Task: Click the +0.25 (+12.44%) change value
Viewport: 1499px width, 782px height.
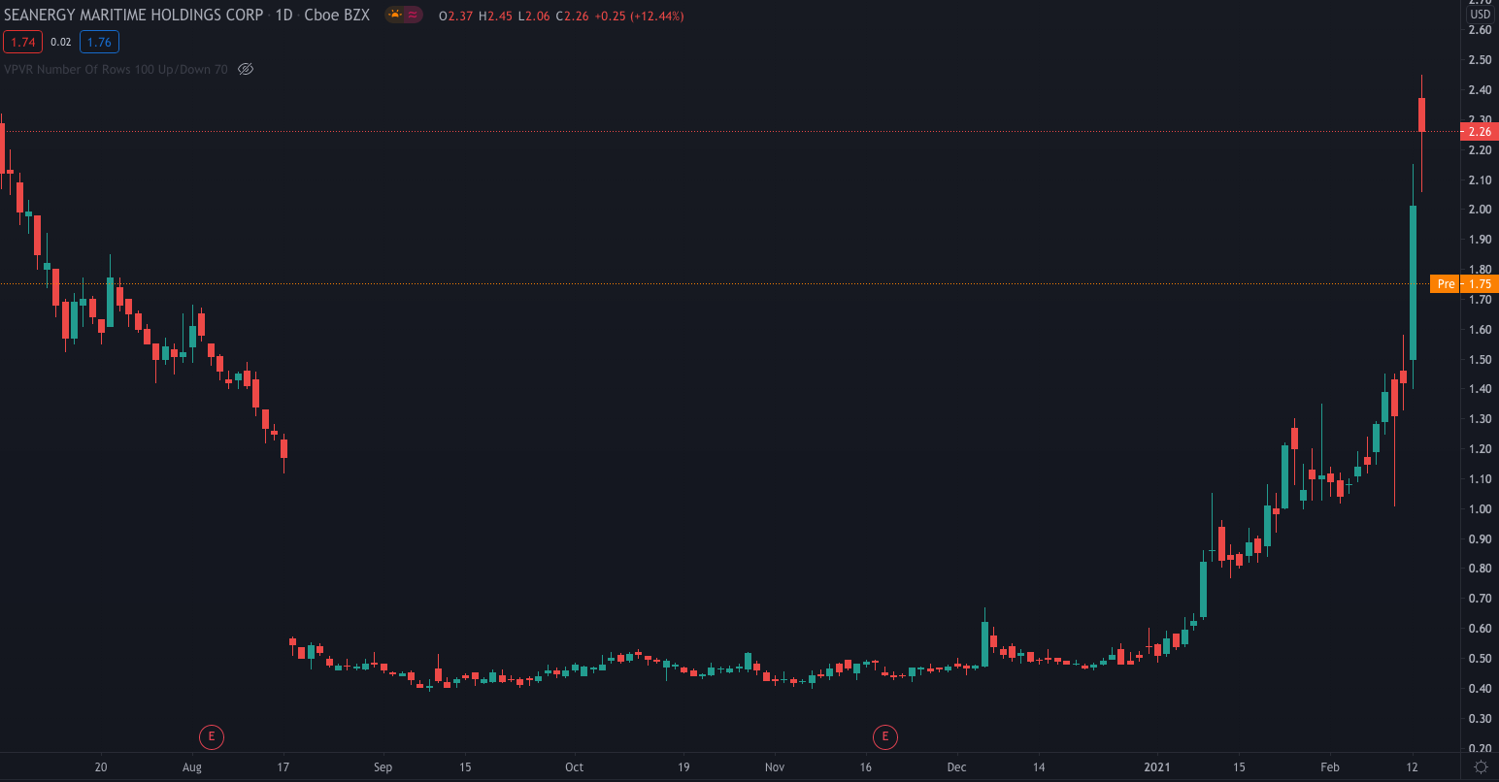Action: [638, 16]
